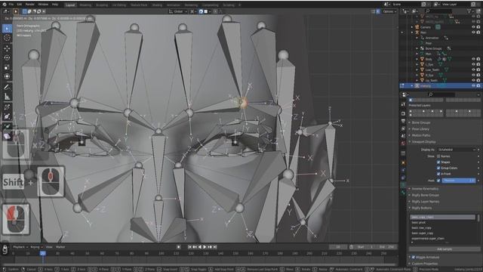Viewport: 483px width, 272px height.
Task: Collapse the Viewport Display panel
Action: (x=423, y=142)
